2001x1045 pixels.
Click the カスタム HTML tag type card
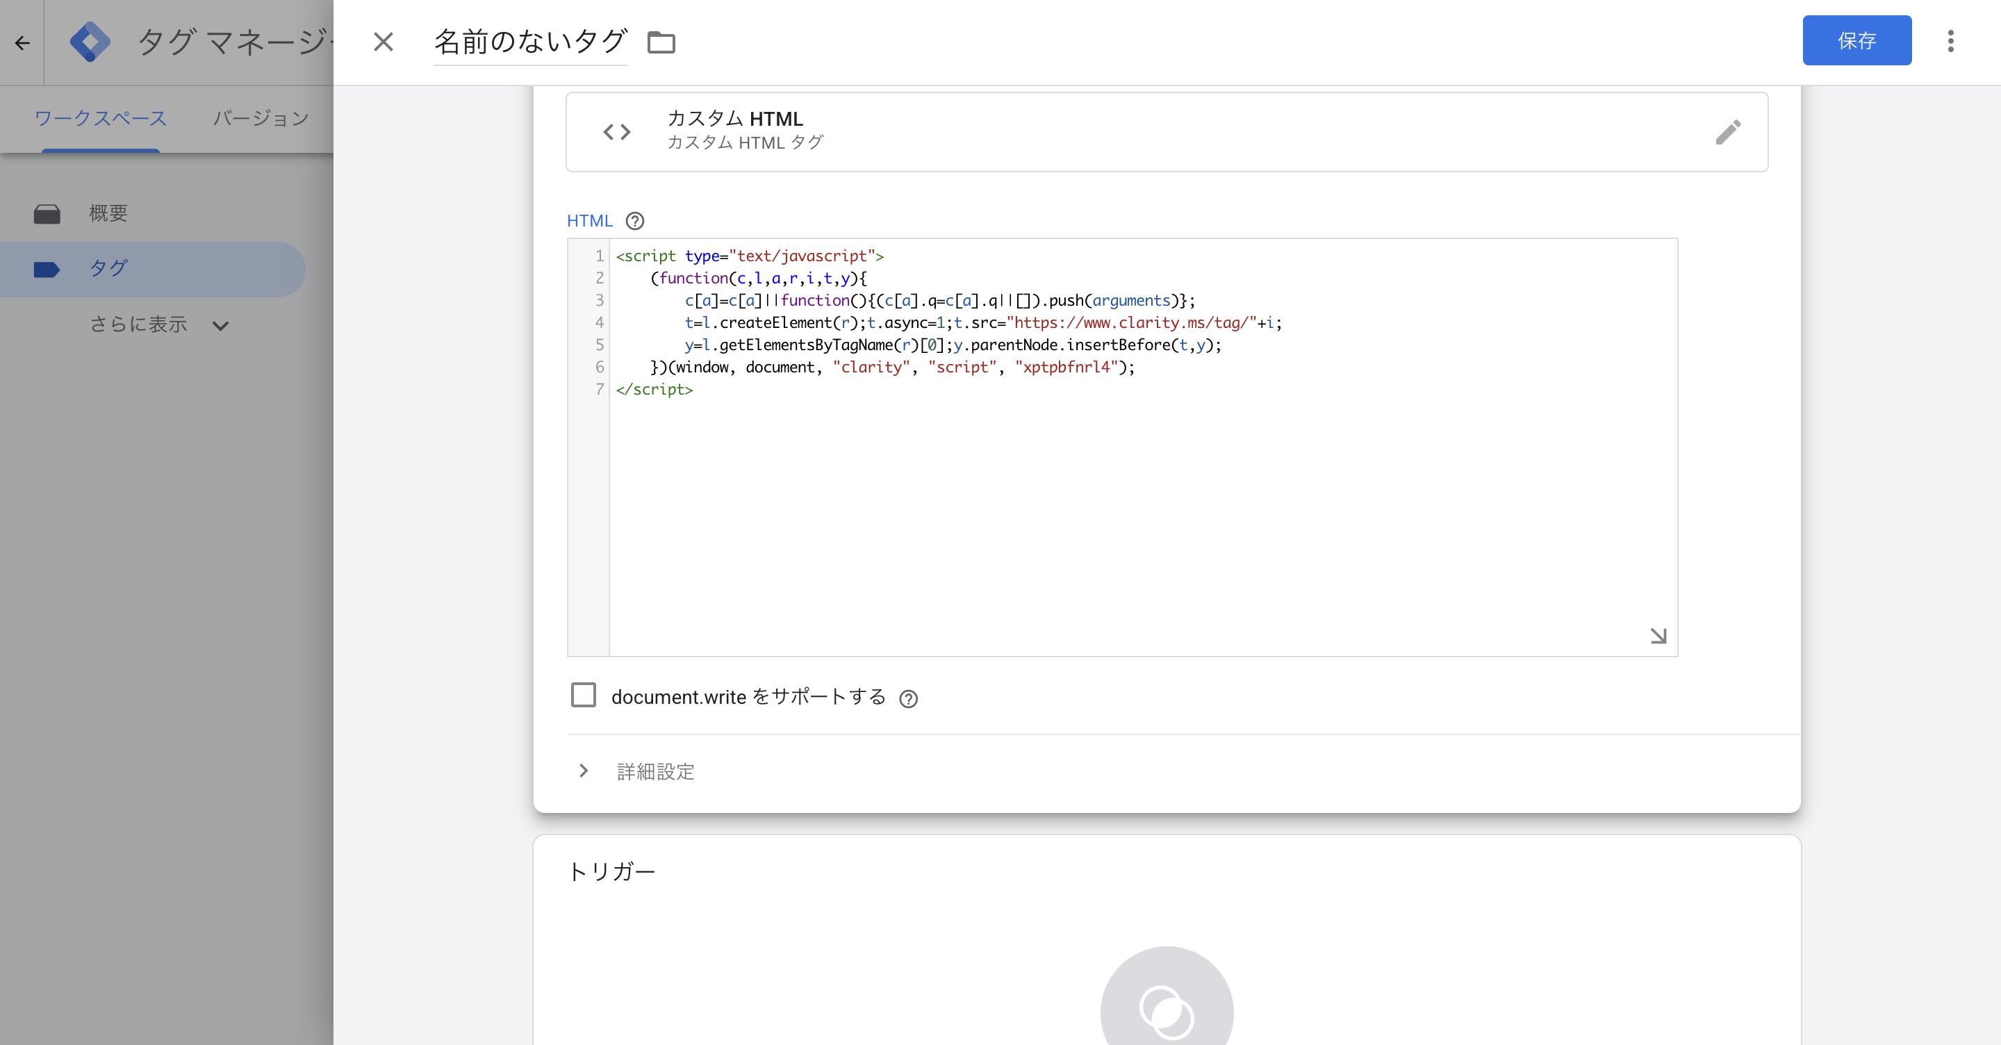[x=1167, y=132]
